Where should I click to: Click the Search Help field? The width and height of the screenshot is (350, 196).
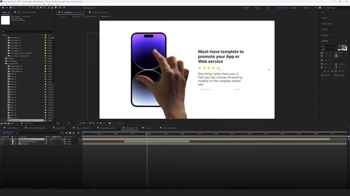click(x=336, y=8)
